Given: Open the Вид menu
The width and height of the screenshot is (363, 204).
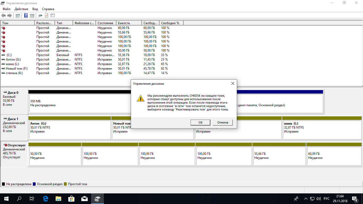Looking at the screenshot, I should [x=35, y=9].
